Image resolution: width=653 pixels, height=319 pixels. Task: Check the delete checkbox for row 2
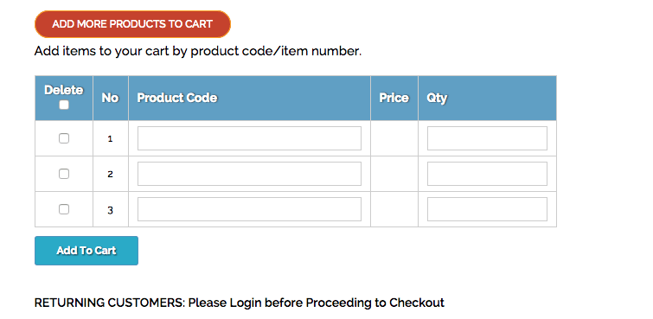[64, 174]
